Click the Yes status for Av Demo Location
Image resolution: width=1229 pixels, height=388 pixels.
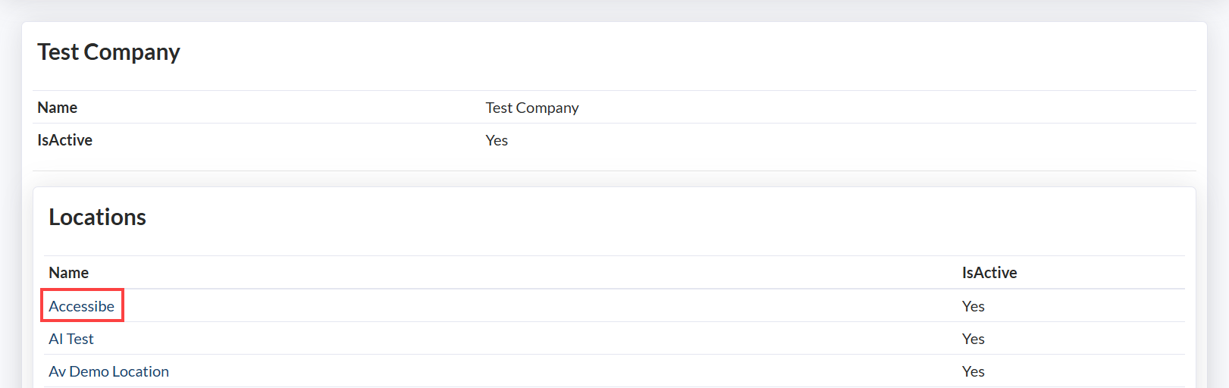point(973,371)
